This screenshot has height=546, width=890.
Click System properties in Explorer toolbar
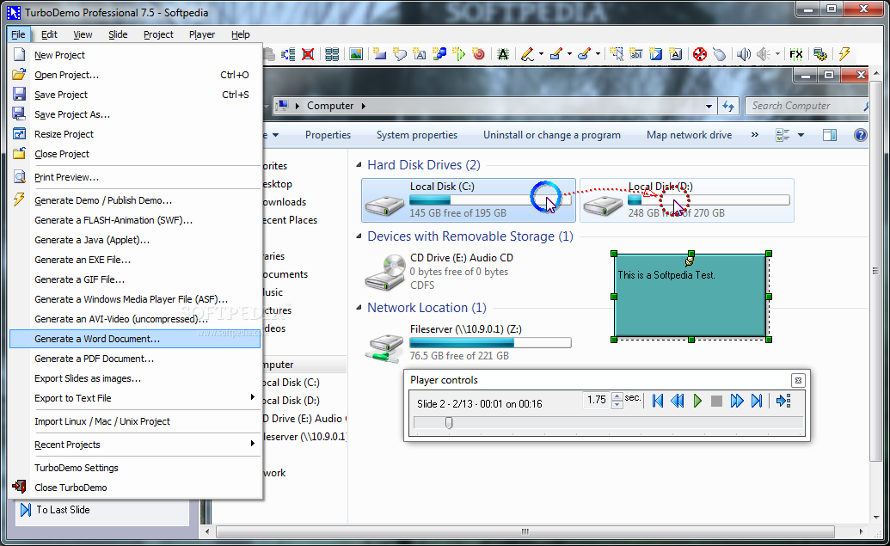pos(416,135)
